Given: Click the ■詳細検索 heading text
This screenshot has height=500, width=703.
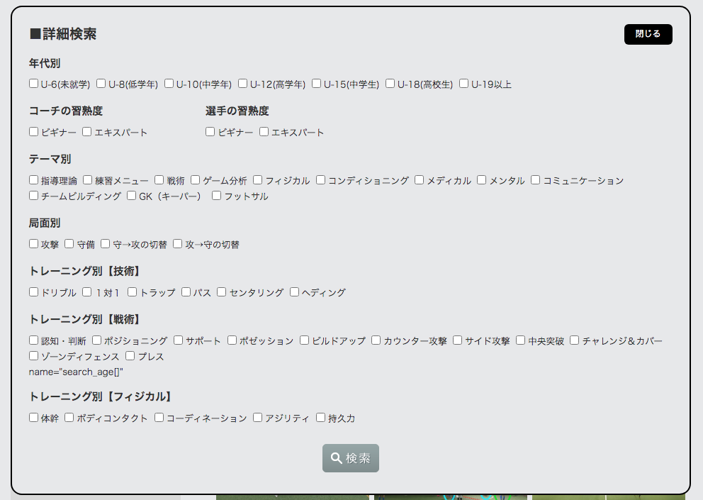Looking at the screenshot, I should pos(63,34).
